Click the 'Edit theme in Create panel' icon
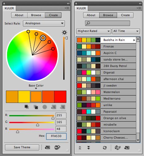This screenshot has height=156, width=144. point(117,148)
